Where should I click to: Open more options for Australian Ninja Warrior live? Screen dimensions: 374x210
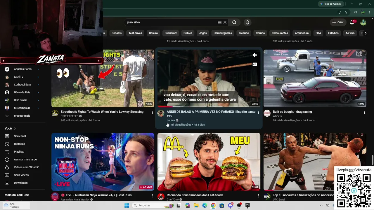[x=152, y=196]
